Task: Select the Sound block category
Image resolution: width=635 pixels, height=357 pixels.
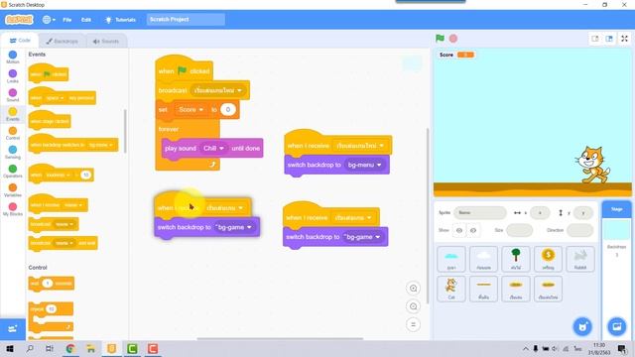Action: click(13, 95)
